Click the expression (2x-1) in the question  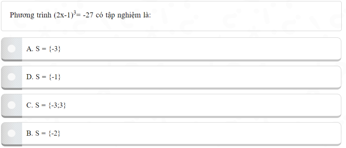[63, 16]
